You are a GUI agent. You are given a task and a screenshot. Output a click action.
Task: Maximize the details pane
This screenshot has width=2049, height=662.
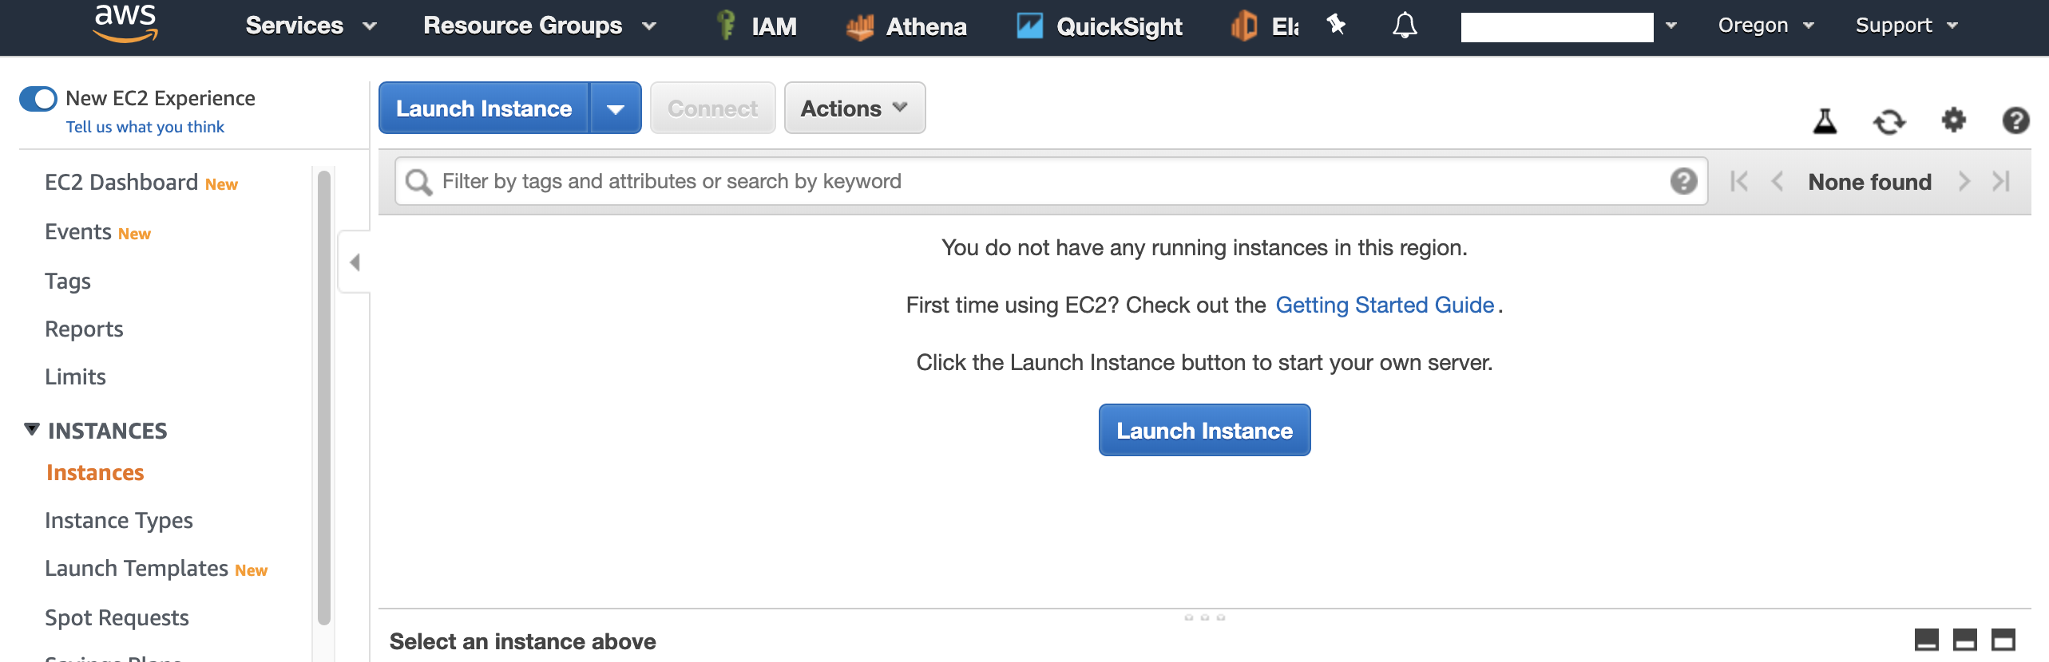pos(2003,640)
